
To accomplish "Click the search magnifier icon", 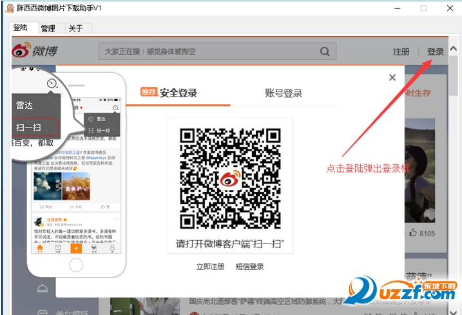I will (325, 52).
